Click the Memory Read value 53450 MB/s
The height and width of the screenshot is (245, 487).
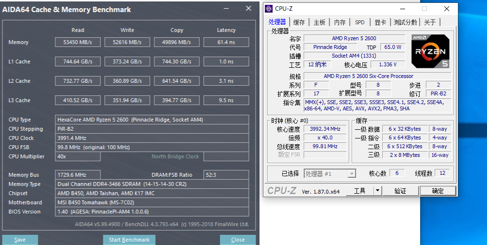[78, 42]
